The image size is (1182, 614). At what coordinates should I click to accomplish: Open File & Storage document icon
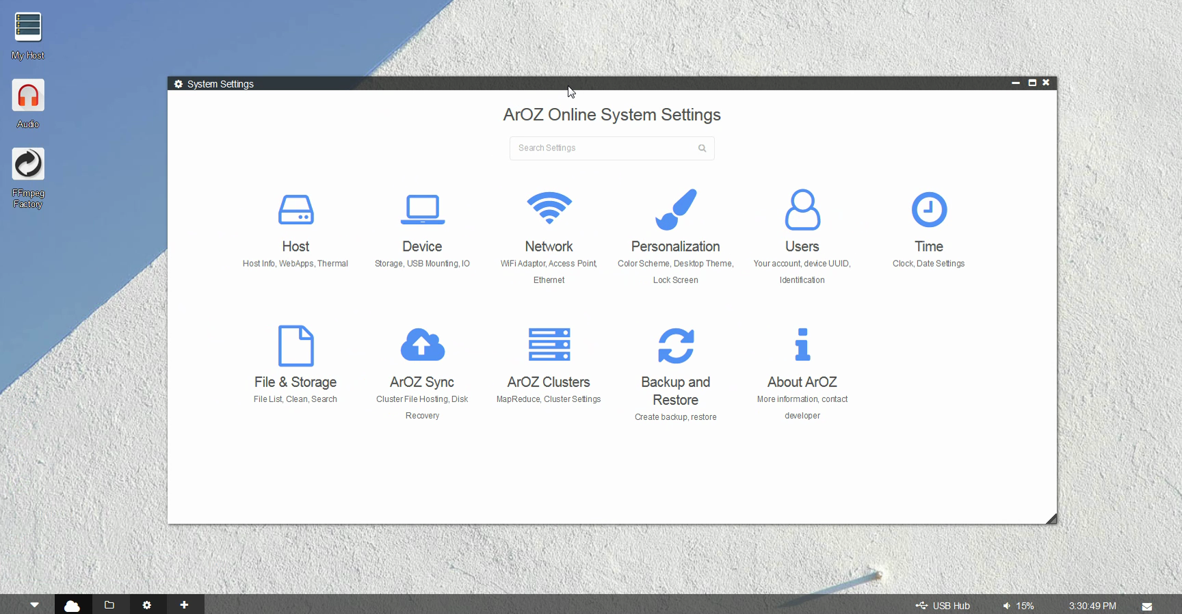point(295,346)
